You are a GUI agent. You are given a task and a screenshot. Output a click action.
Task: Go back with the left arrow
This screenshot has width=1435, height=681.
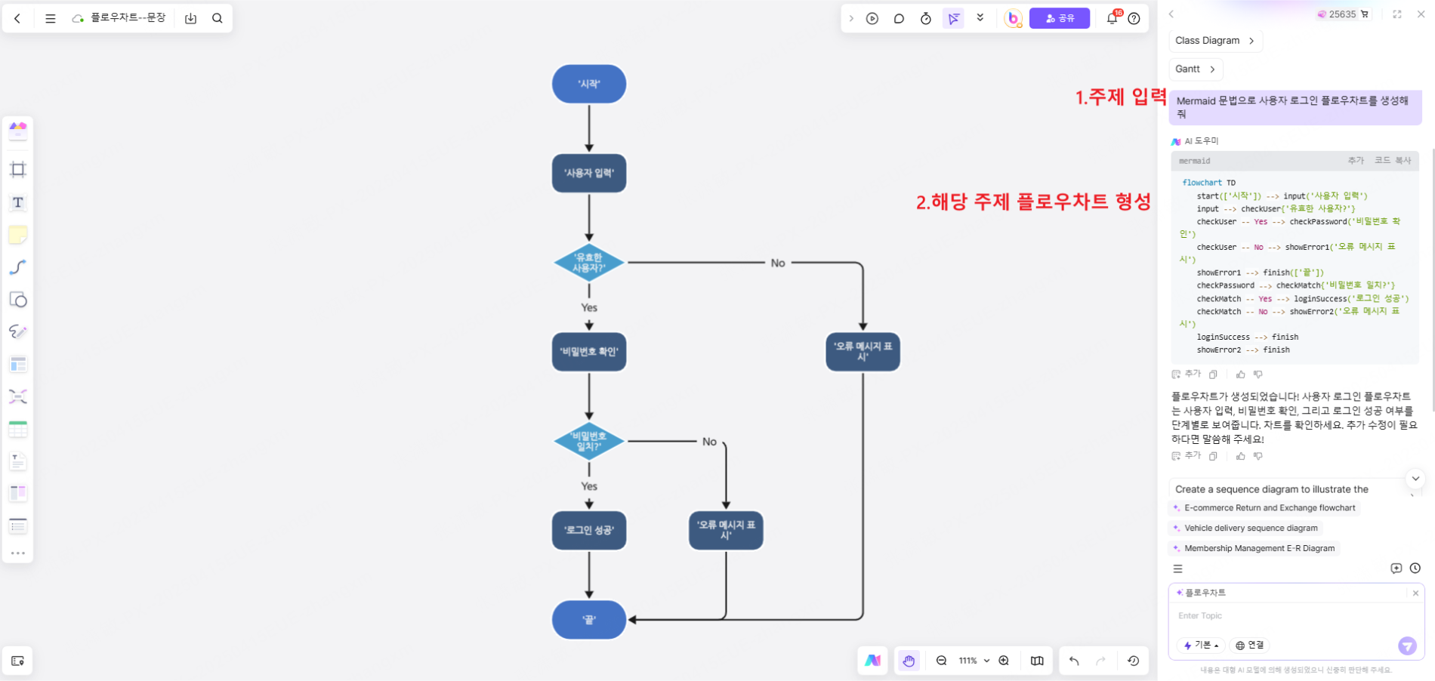[x=17, y=18]
